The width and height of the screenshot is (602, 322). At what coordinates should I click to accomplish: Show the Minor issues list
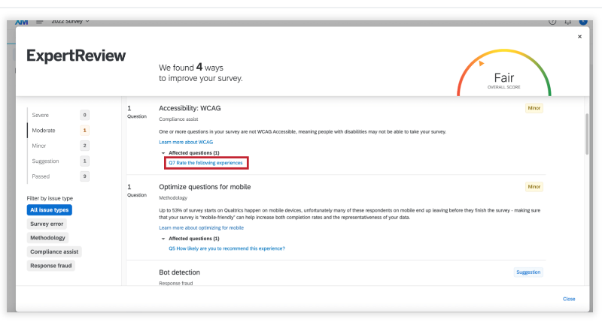(58, 146)
